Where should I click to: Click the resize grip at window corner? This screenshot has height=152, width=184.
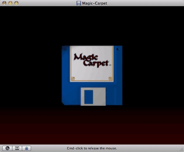coord(181,149)
